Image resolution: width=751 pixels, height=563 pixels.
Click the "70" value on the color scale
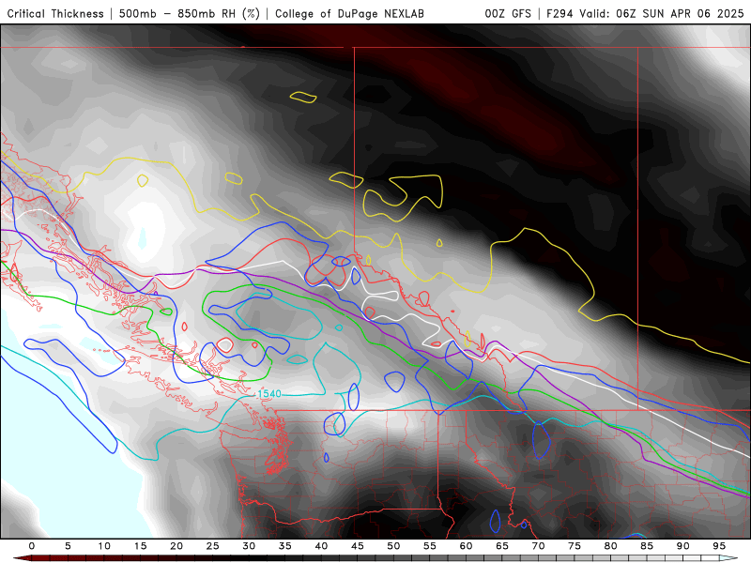[x=538, y=546]
